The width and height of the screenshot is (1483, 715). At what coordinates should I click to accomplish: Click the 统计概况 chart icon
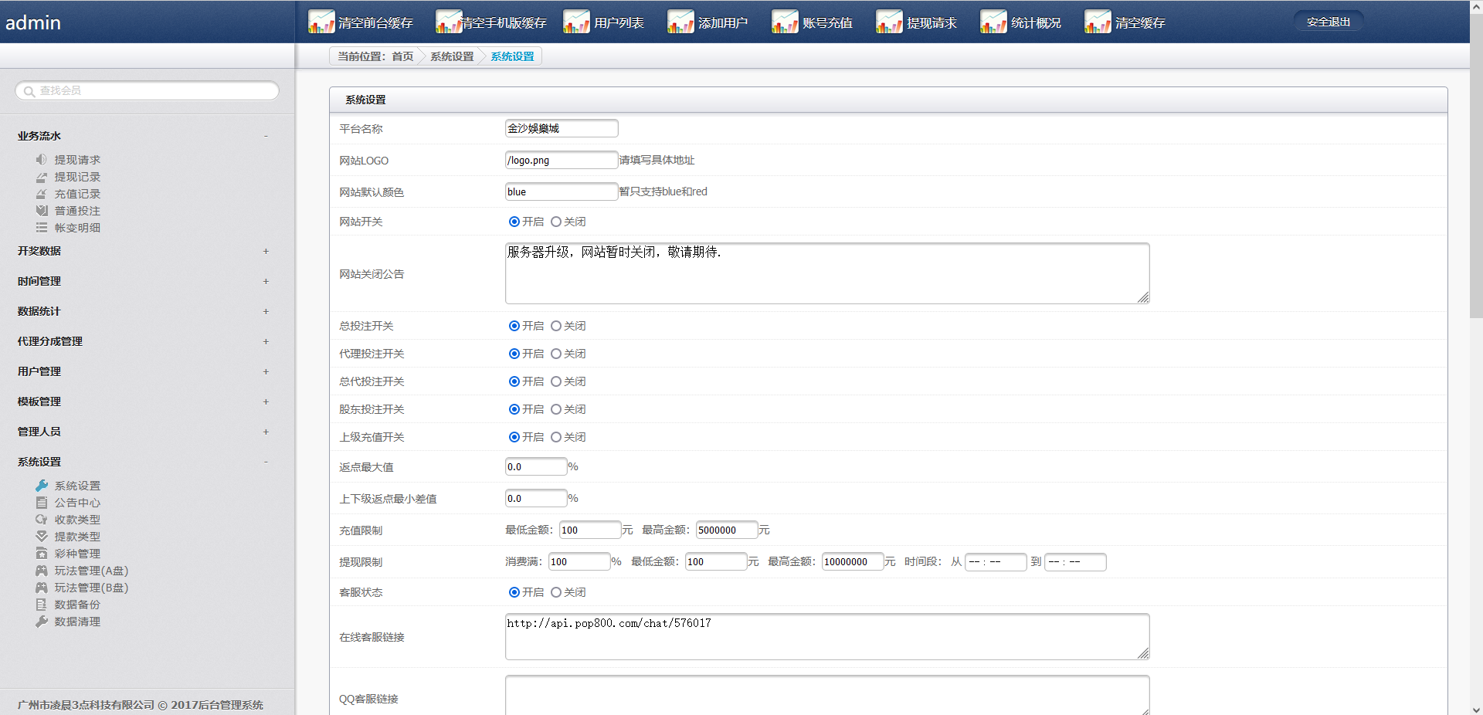tap(993, 22)
